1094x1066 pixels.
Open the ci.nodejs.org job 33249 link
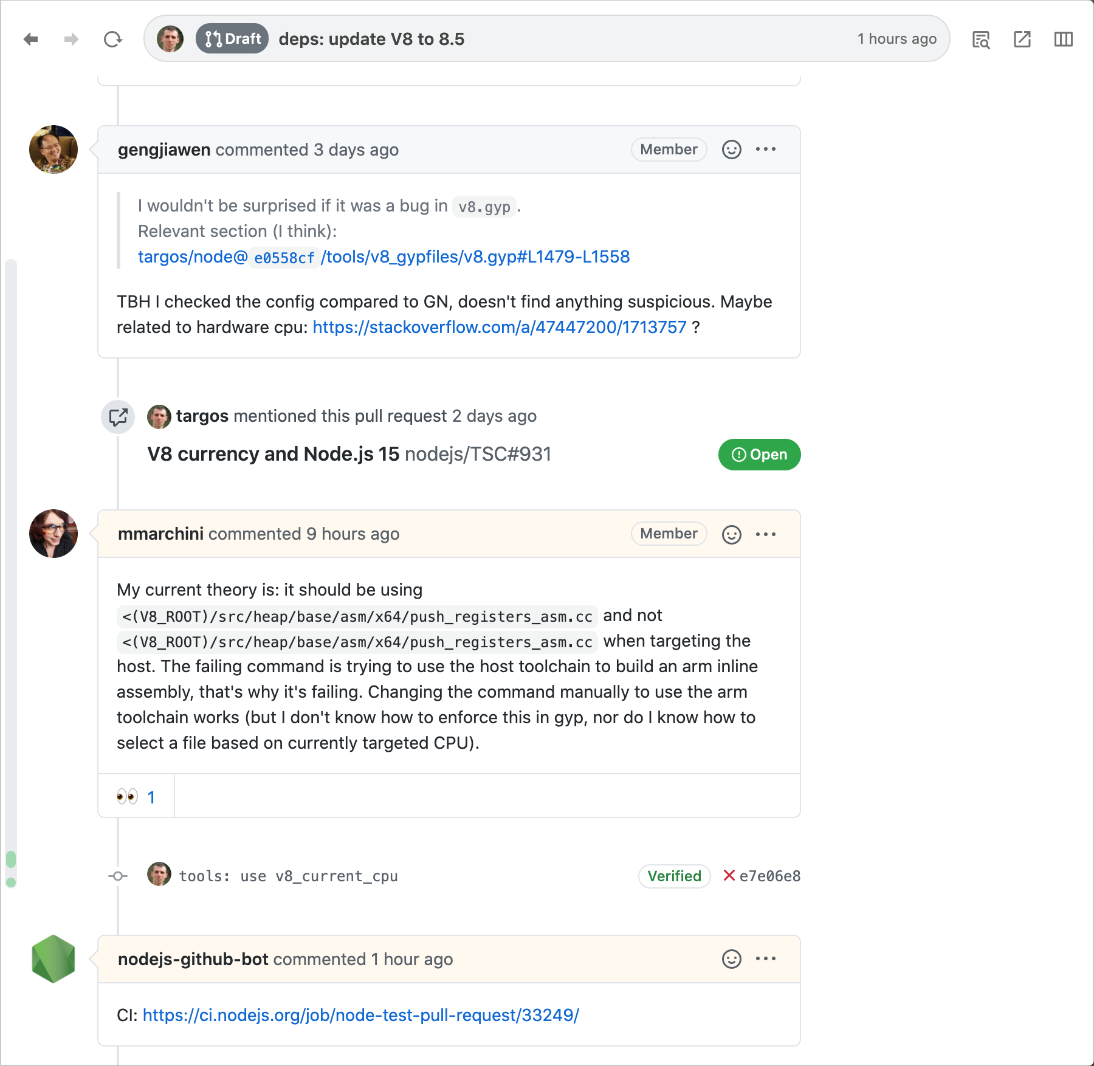[361, 1016]
